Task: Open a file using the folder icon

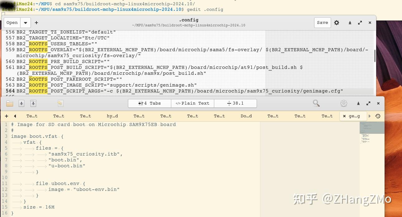Action: [x=10, y=103]
